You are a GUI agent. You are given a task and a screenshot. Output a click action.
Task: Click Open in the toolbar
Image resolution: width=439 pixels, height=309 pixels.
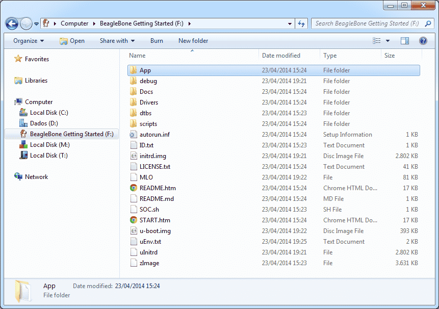72,41
